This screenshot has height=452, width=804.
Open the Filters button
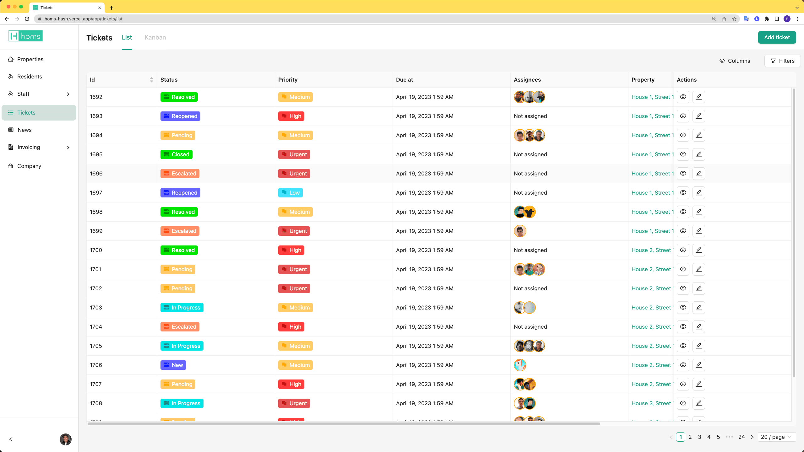[x=782, y=61]
